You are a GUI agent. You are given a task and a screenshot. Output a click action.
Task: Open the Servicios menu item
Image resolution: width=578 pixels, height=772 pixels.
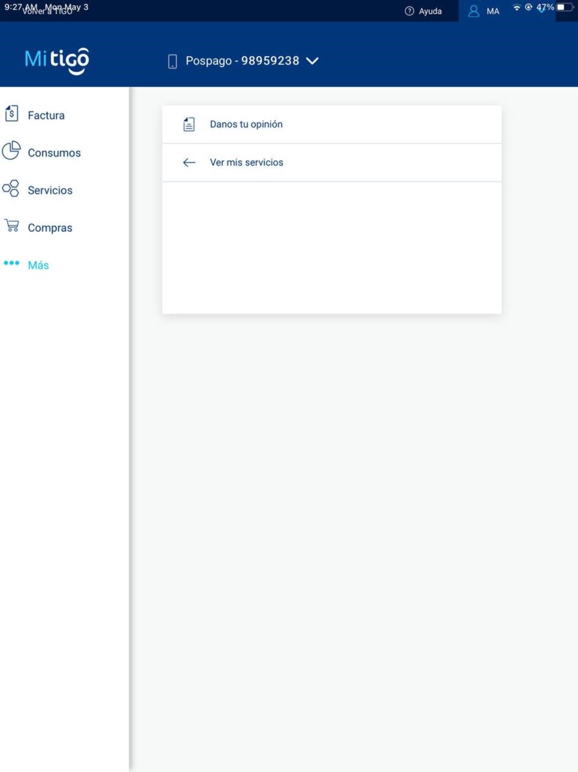50,190
